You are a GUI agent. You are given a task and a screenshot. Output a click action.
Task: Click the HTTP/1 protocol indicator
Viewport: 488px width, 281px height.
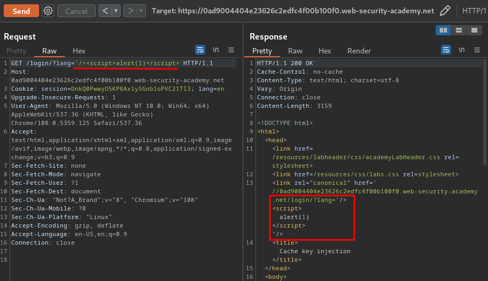(x=474, y=11)
